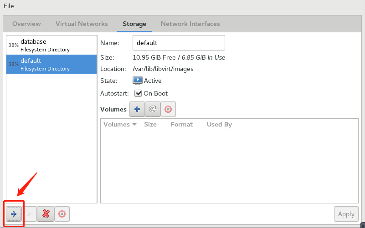The image size is (365, 228).
Task: Click the Stop Pool red X icon
Action: (x=46, y=213)
